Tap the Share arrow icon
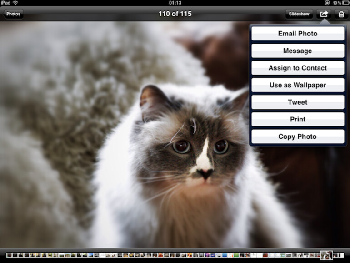Screen dimensions: 350x263 tap(324, 14)
